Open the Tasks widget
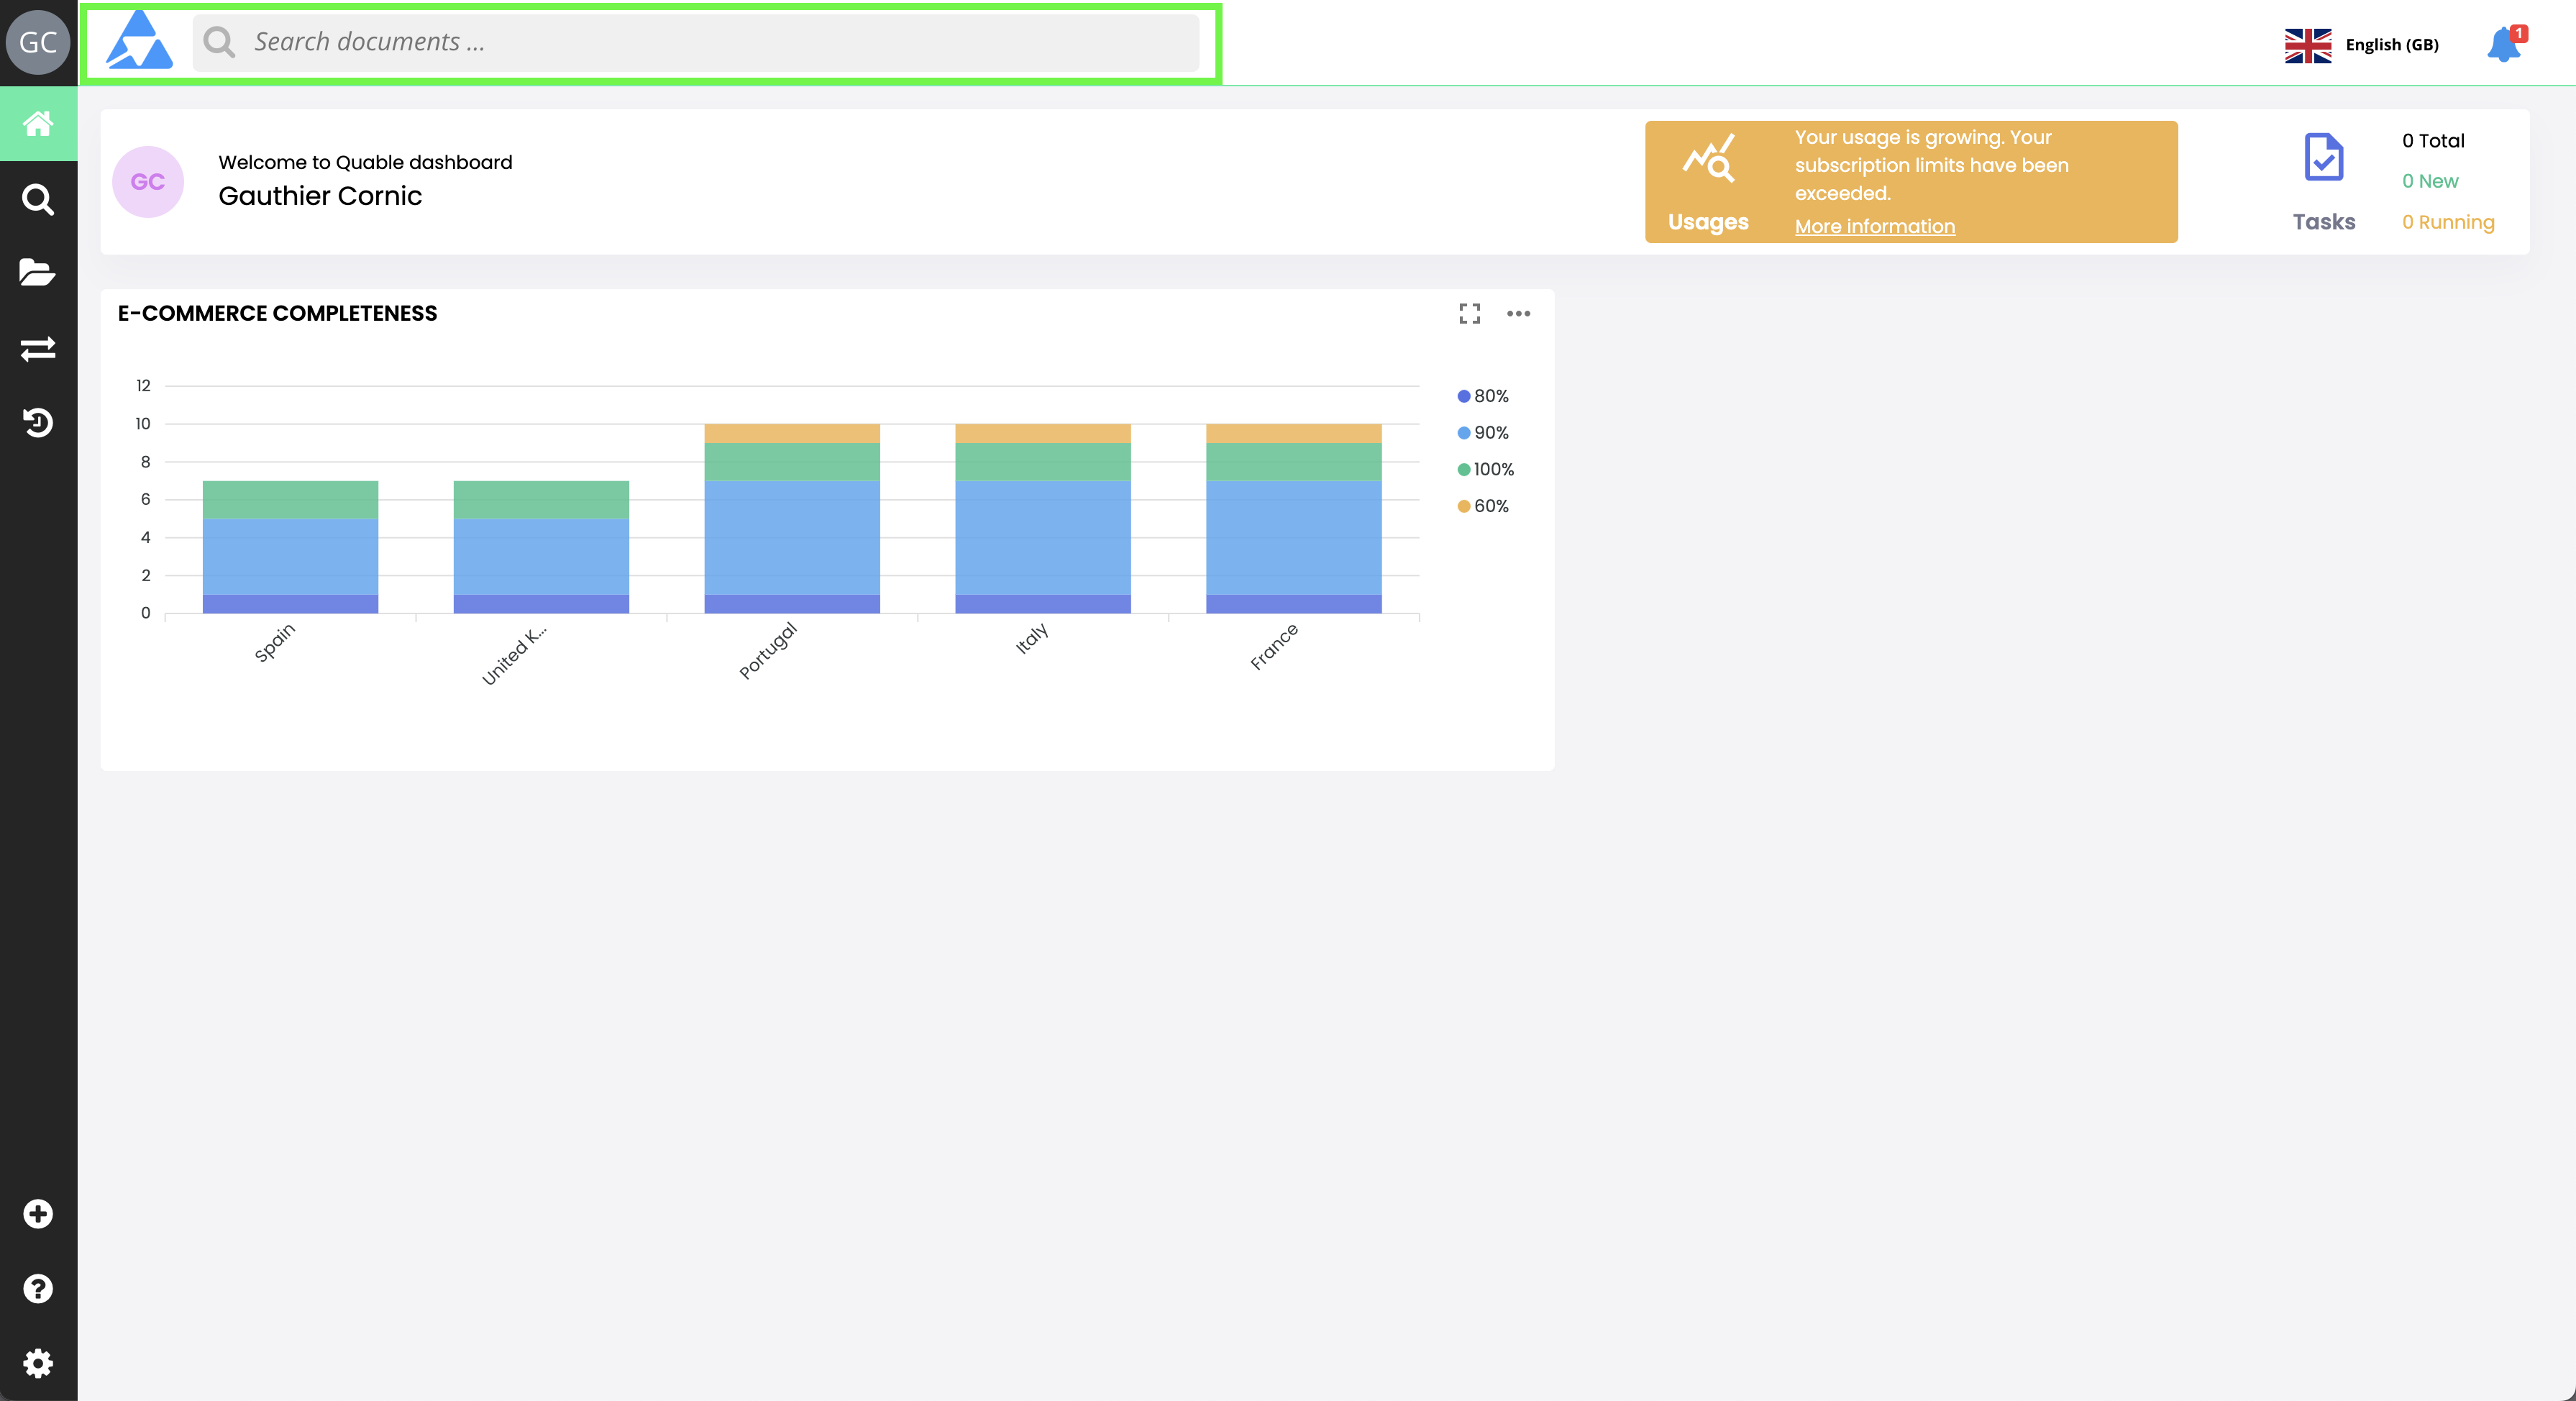 (x=2323, y=182)
